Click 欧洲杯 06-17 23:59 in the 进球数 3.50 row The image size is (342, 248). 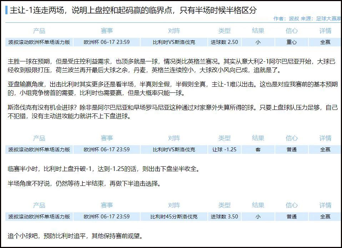107,217
